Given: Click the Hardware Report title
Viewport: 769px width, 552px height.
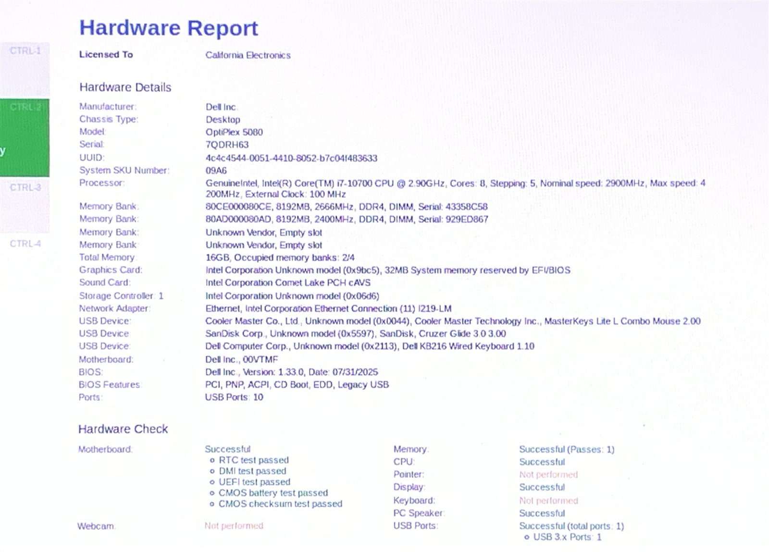Looking at the screenshot, I should click(x=169, y=28).
